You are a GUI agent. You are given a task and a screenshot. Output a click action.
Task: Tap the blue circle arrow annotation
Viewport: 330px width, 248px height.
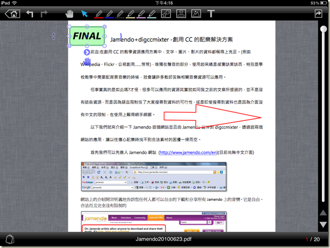coord(87,52)
